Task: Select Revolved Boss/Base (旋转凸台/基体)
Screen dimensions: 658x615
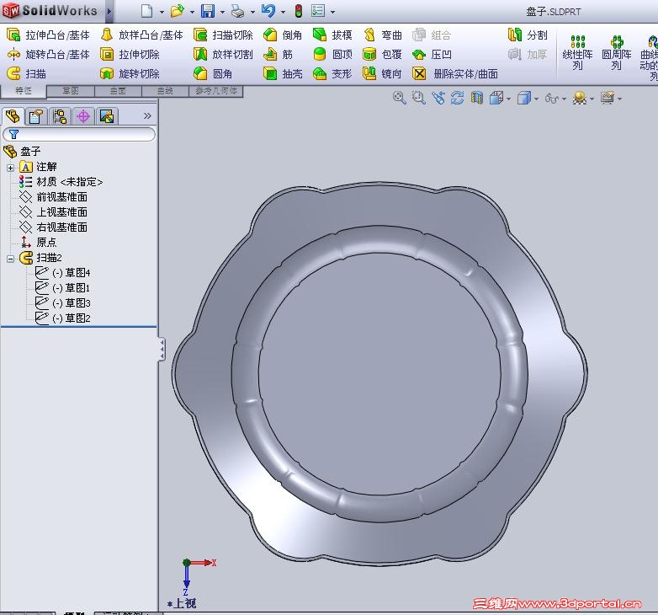Action: click(48, 54)
